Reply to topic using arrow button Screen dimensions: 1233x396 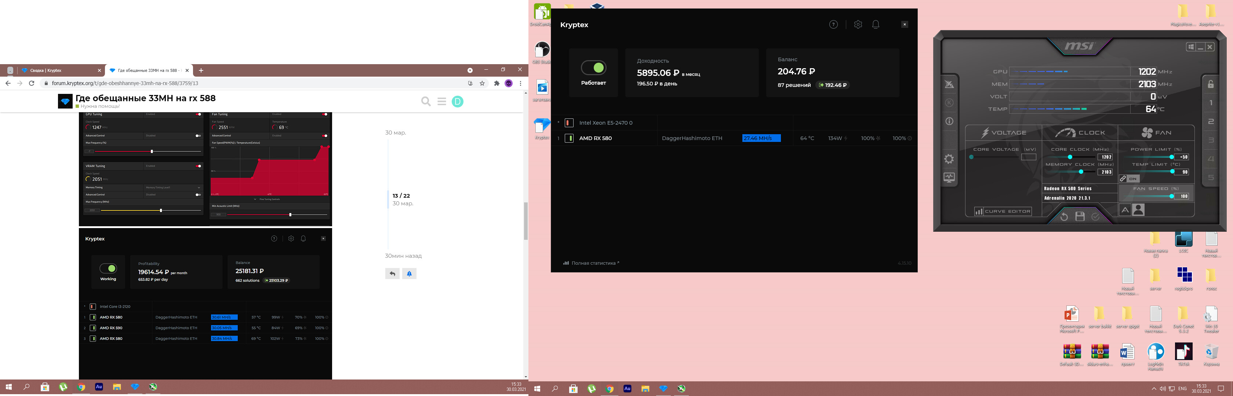click(393, 274)
